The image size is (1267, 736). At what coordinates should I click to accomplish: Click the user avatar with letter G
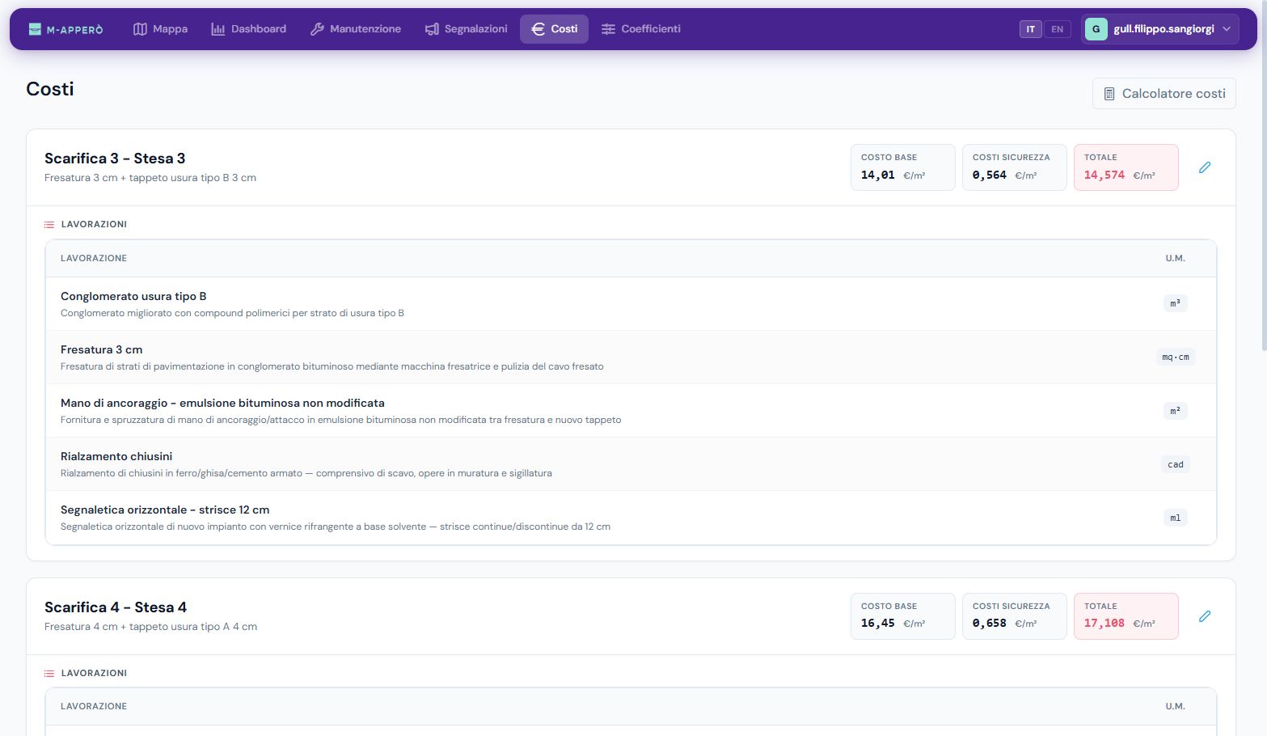click(x=1096, y=29)
